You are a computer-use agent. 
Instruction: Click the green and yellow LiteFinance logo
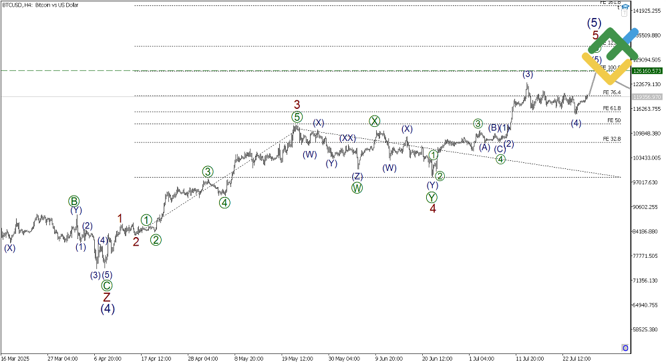coord(609,53)
